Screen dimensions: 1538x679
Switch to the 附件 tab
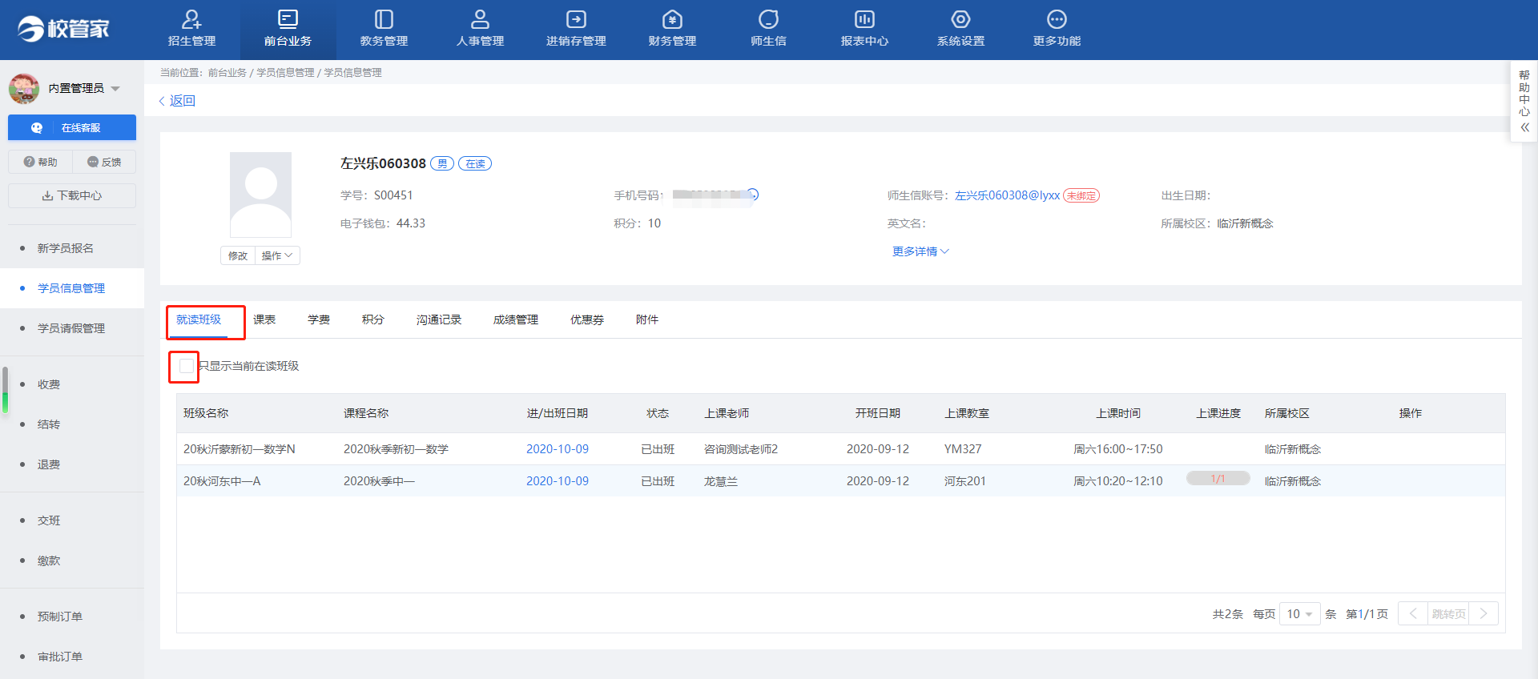click(x=647, y=319)
